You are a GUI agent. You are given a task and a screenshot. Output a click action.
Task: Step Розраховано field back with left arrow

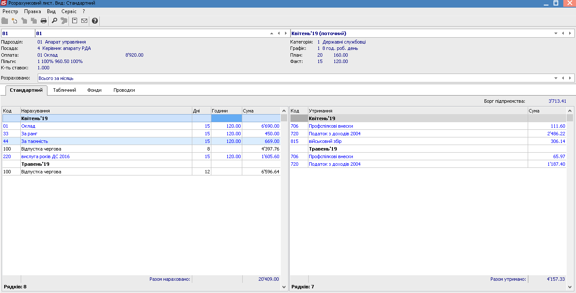pyautogui.click(x=563, y=78)
